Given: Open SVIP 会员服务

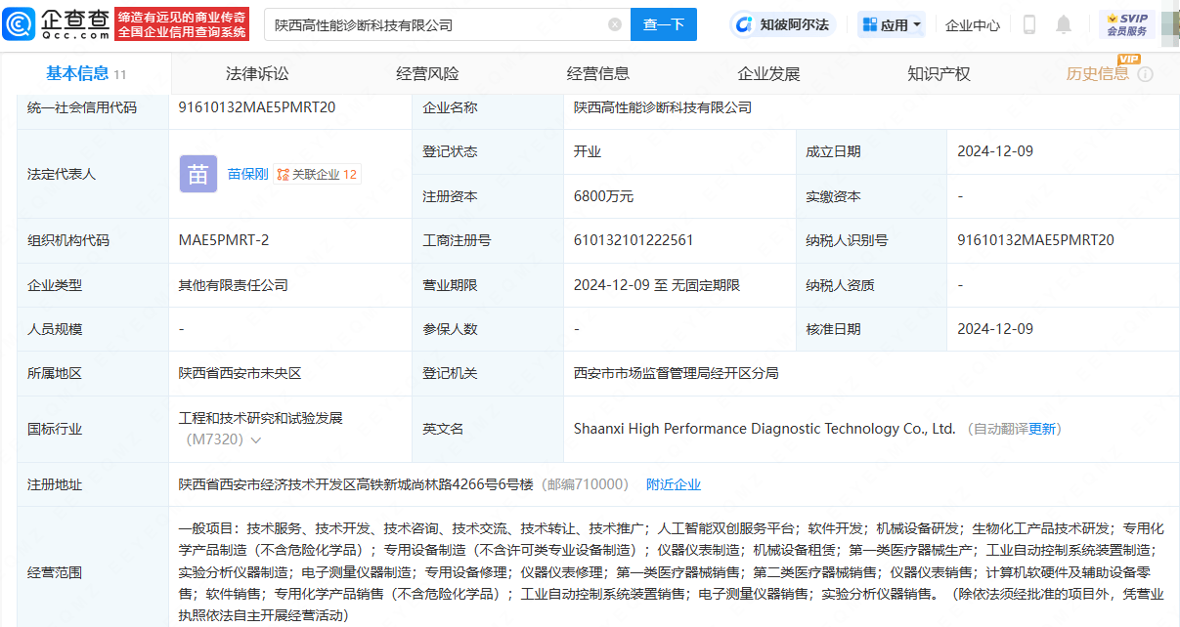Looking at the screenshot, I should pyautogui.click(x=1127, y=24).
